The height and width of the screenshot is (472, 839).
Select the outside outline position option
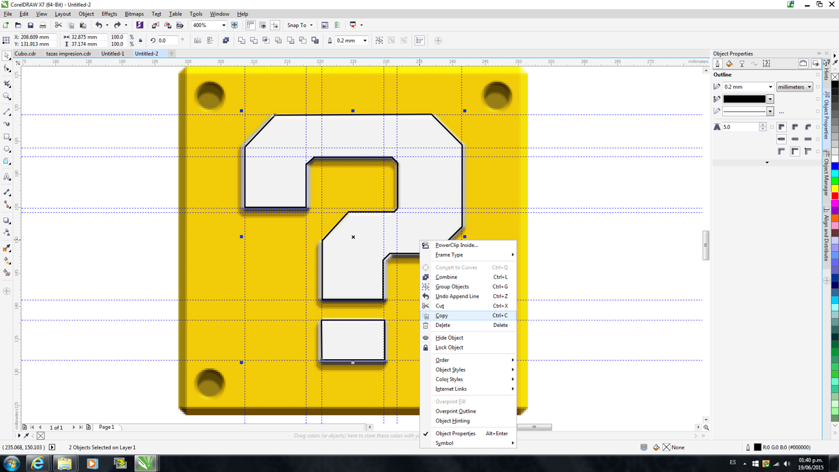coord(782,152)
